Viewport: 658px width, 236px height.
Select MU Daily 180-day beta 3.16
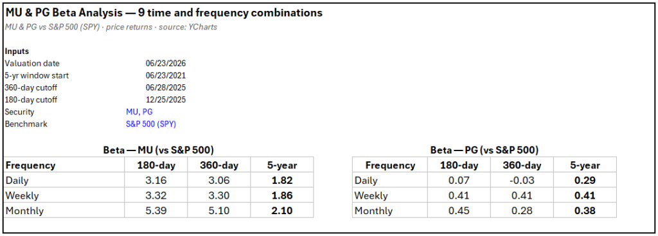click(x=156, y=181)
